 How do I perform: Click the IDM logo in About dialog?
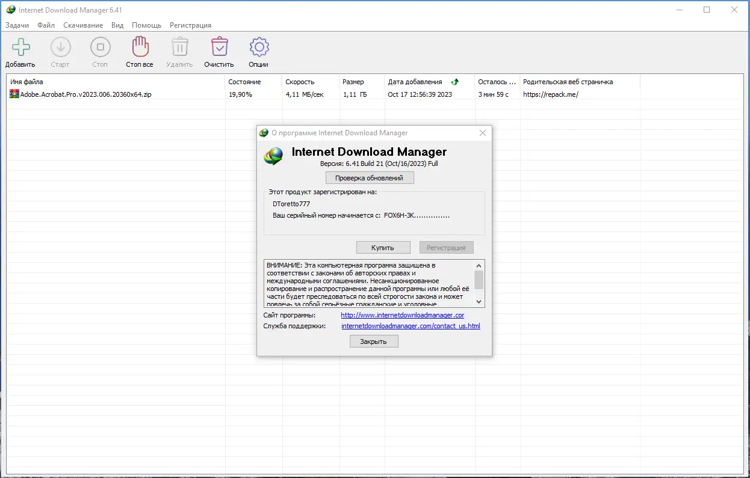click(x=274, y=156)
